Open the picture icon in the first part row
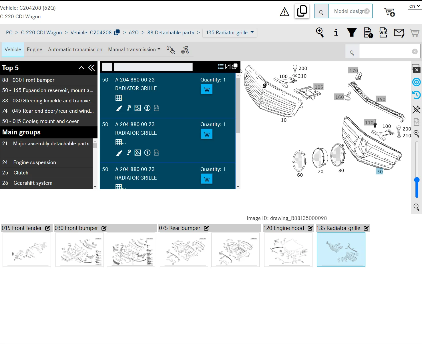Image resolution: width=422 pixels, height=344 pixels. coord(138,108)
